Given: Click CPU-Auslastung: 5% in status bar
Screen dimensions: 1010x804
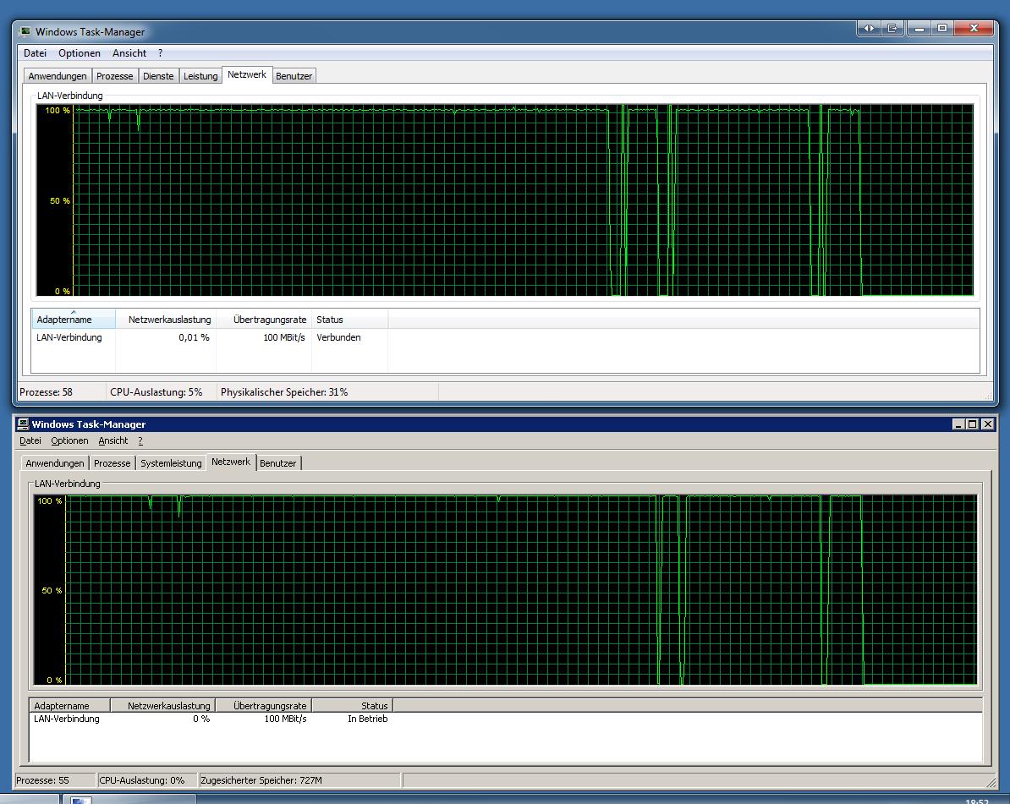Looking at the screenshot, I should (x=156, y=392).
